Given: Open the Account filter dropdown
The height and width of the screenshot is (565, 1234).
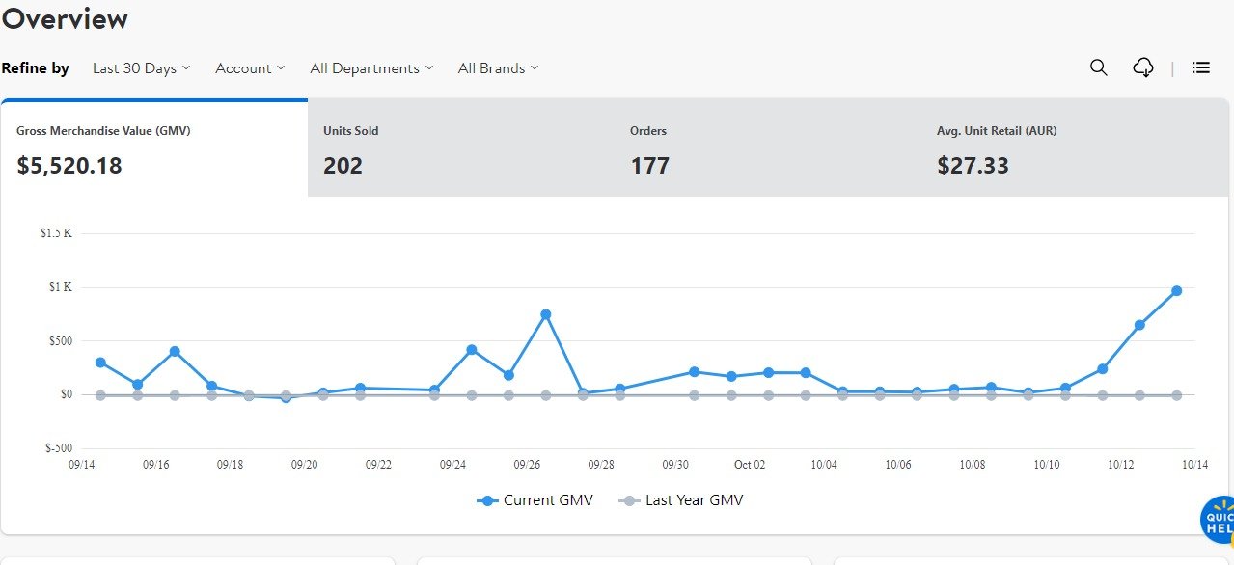Looking at the screenshot, I should coord(250,68).
